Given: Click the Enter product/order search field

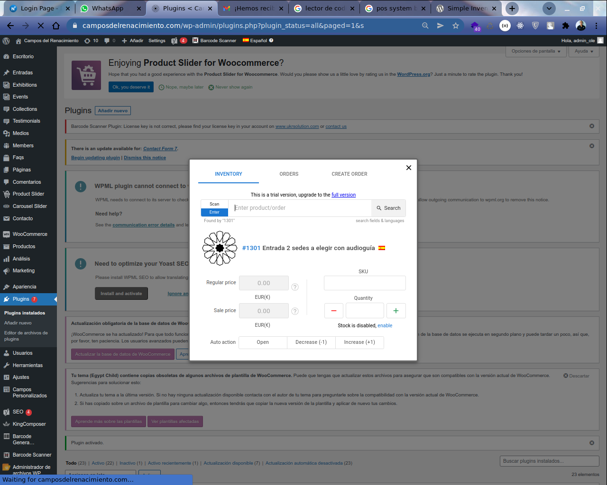Looking at the screenshot, I should (x=302, y=208).
